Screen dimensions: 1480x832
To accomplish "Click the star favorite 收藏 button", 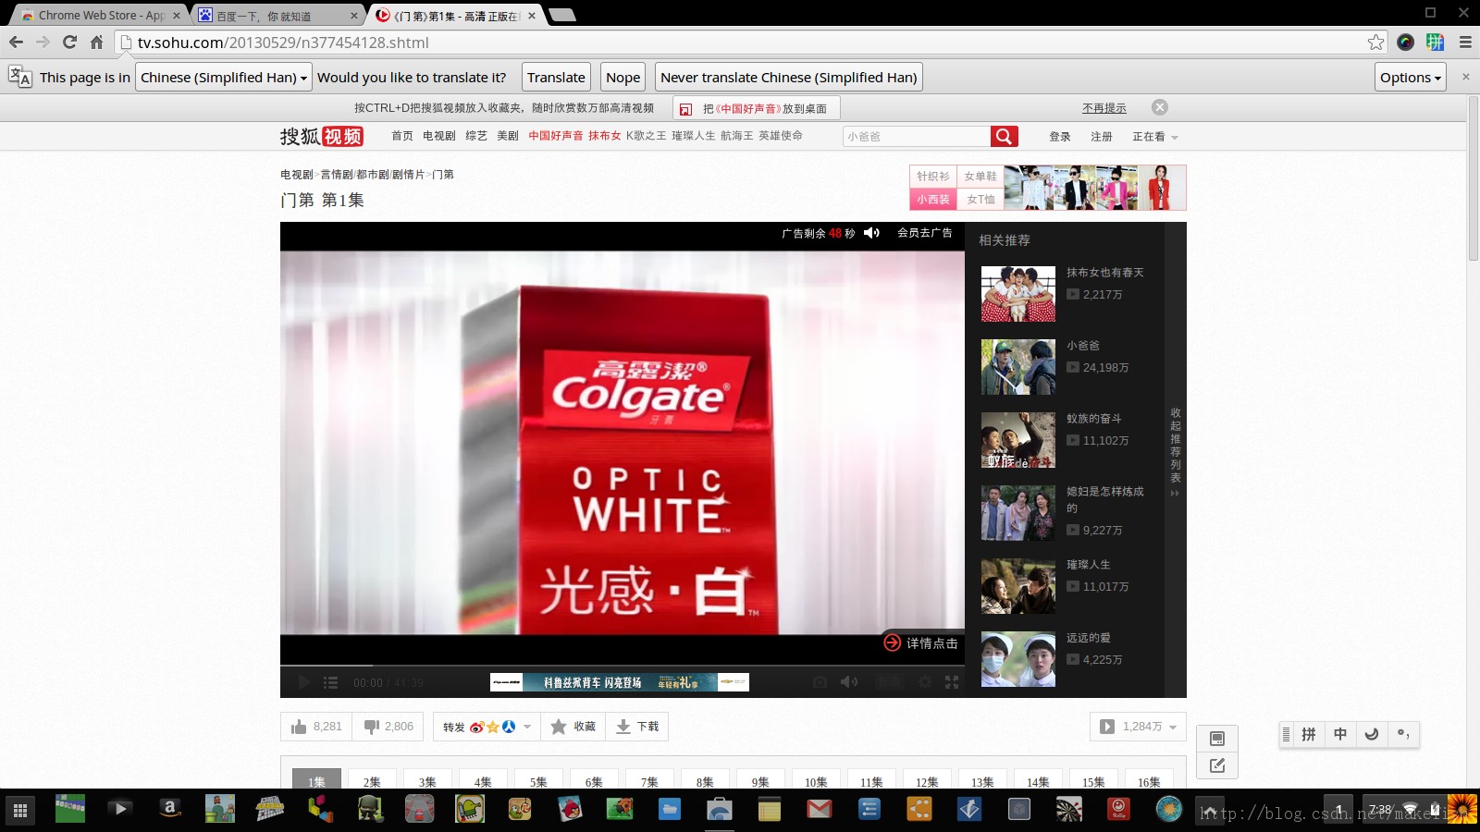I will [573, 727].
